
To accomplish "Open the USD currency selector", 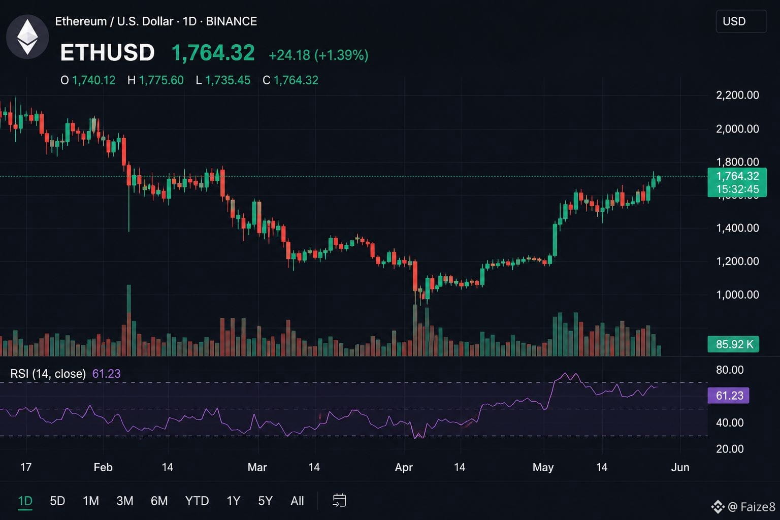I will (x=741, y=21).
